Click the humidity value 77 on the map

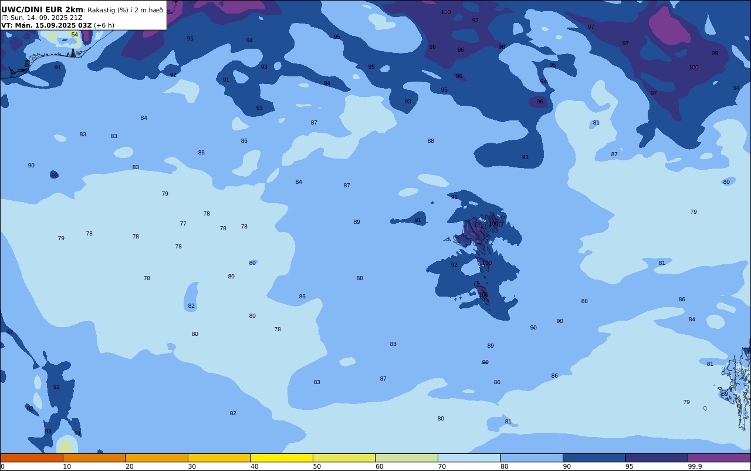pyautogui.click(x=183, y=224)
